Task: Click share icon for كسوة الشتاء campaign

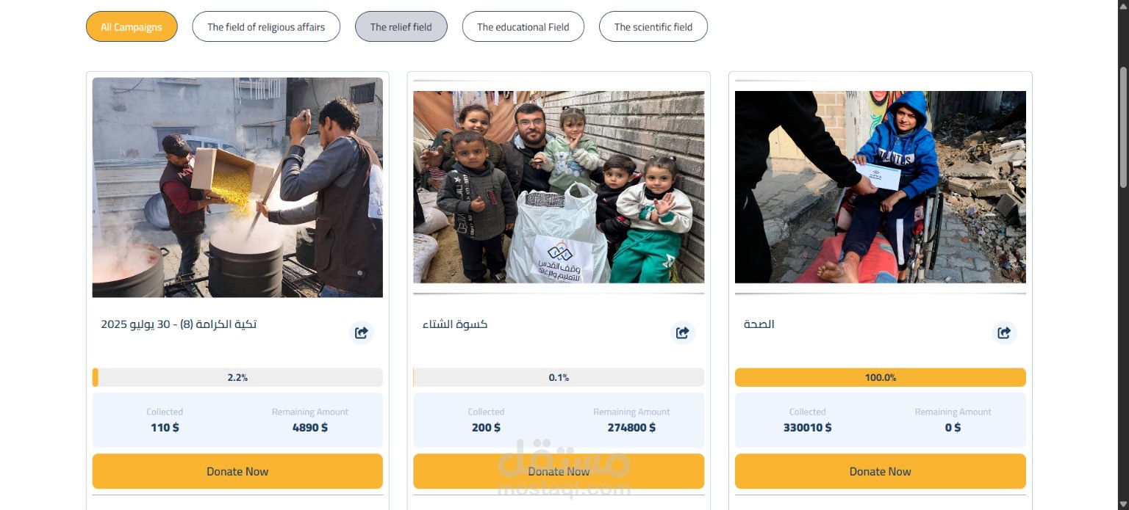Action: coord(683,332)
